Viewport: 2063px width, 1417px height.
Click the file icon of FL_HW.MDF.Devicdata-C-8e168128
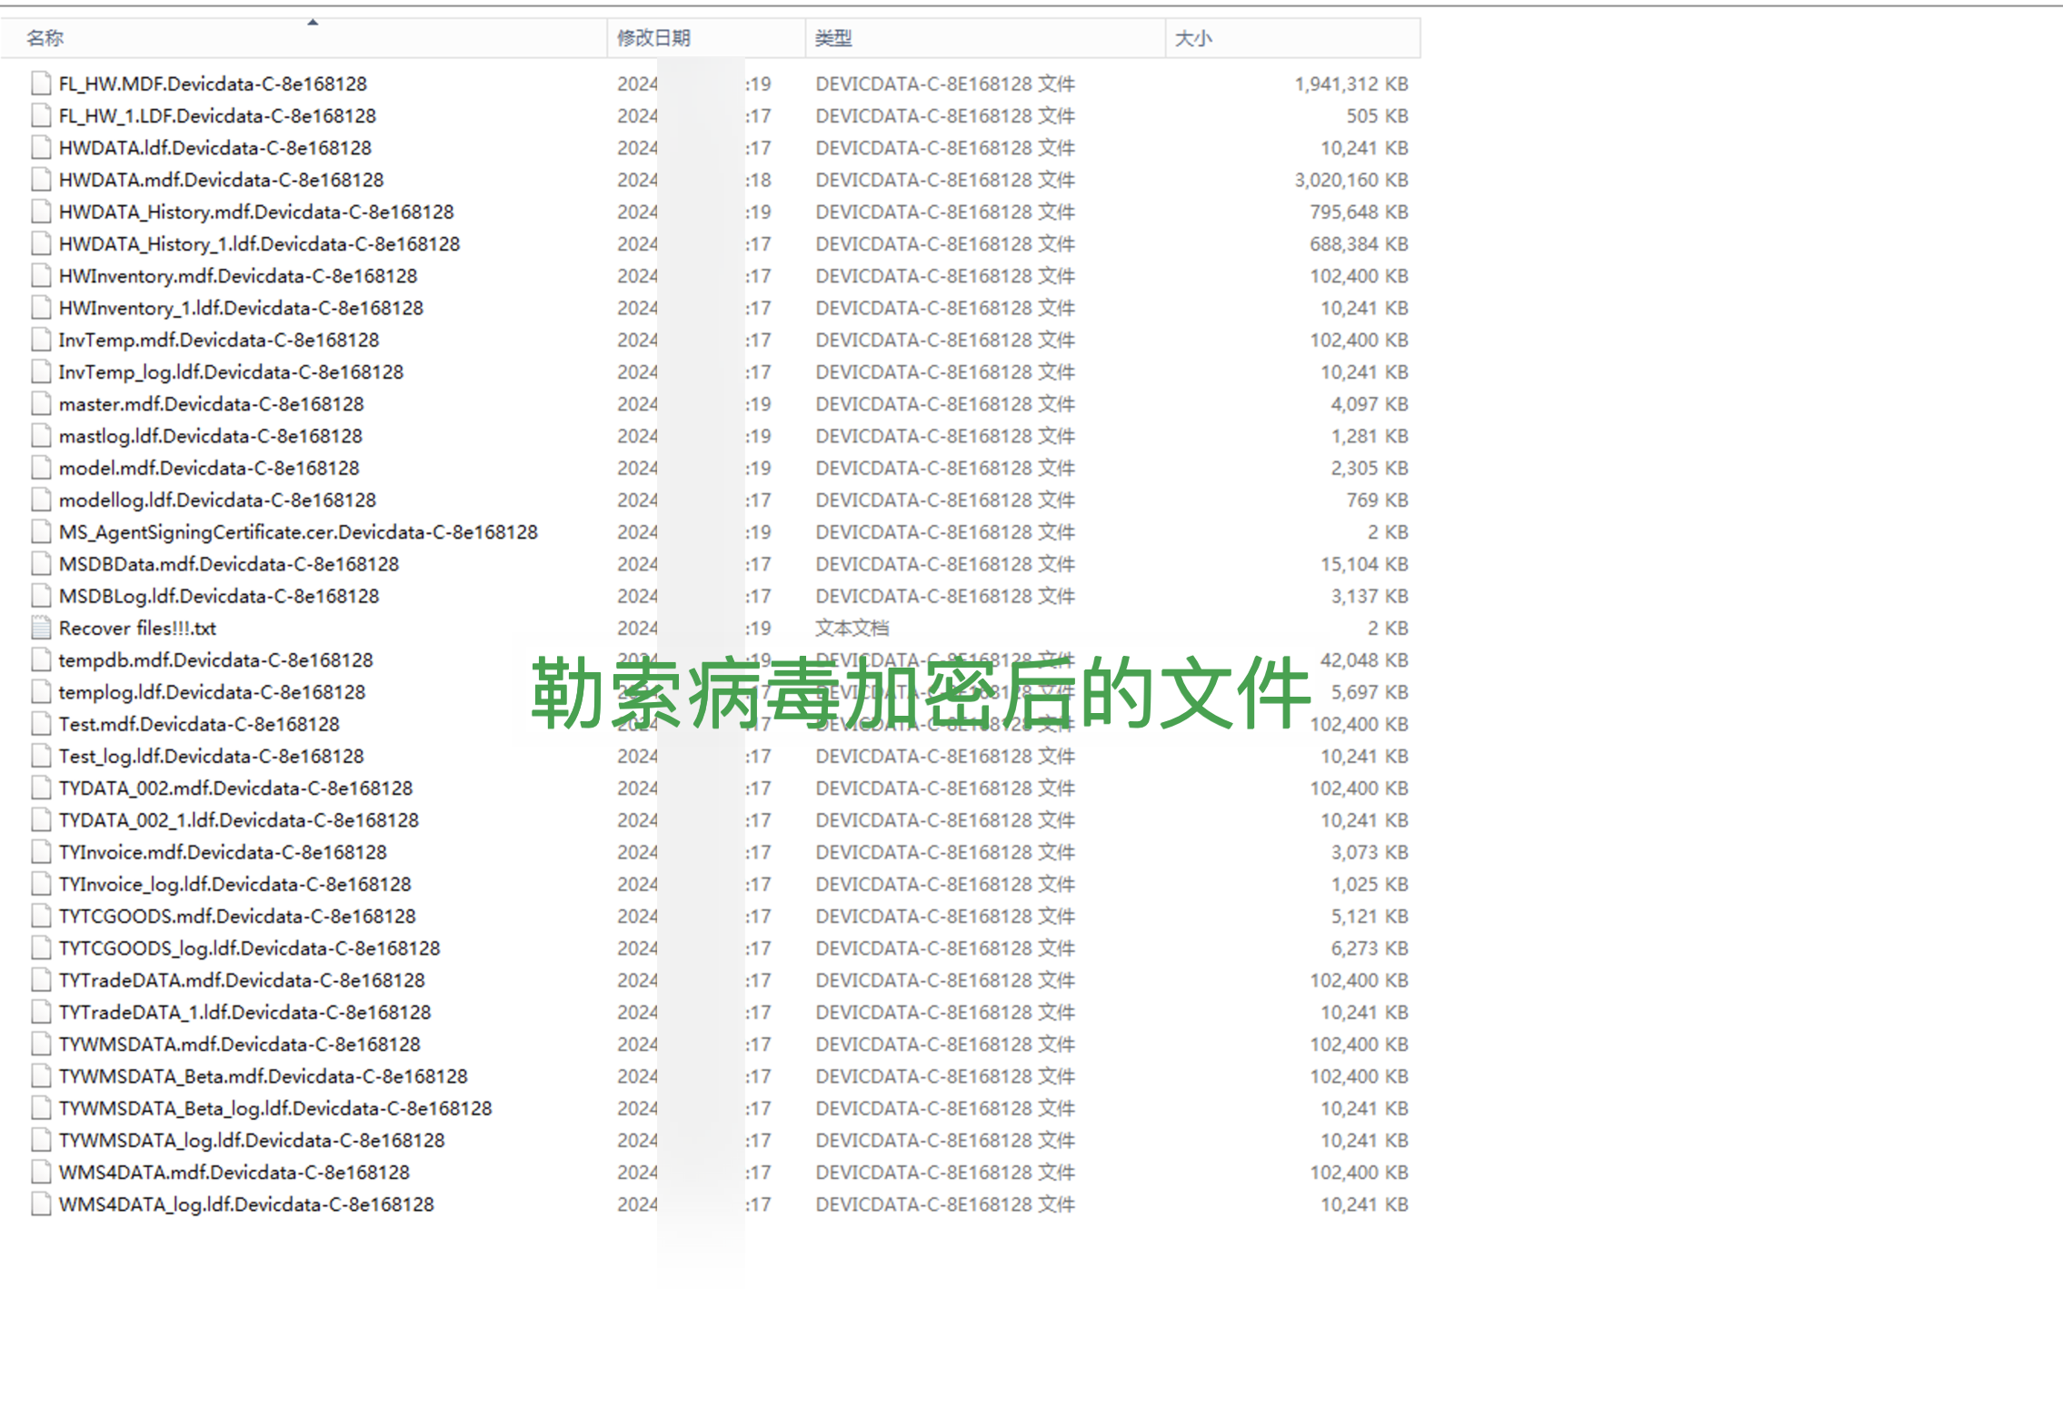click(x=41, y=84)
